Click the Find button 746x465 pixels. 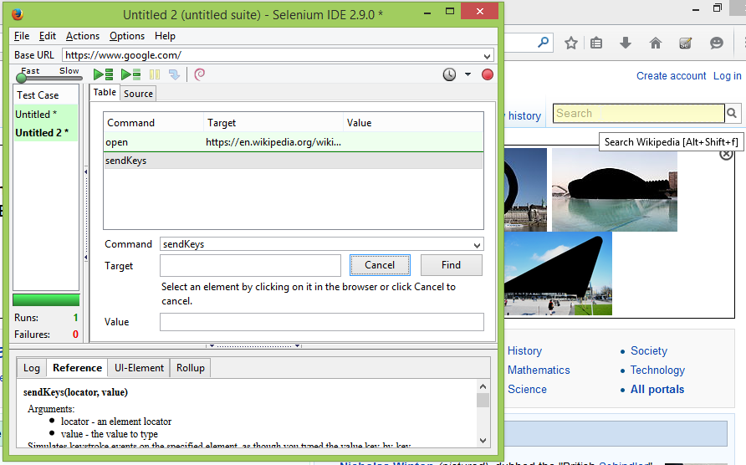451,265
